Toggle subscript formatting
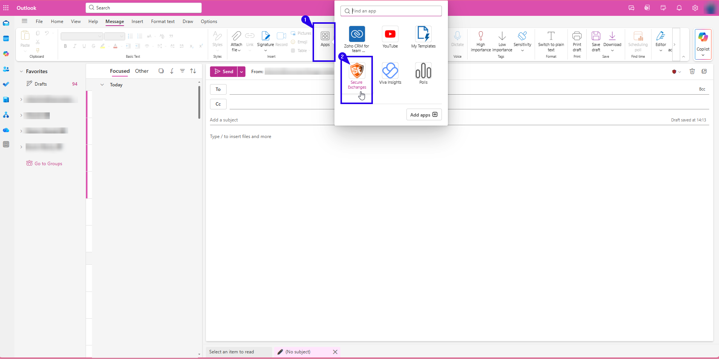Image resolution: width=719 pixels, height=359 pixels. pos(192,46)
